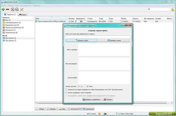
Task: Click the red minus delete torrent icon
Action: click(8, 9)
